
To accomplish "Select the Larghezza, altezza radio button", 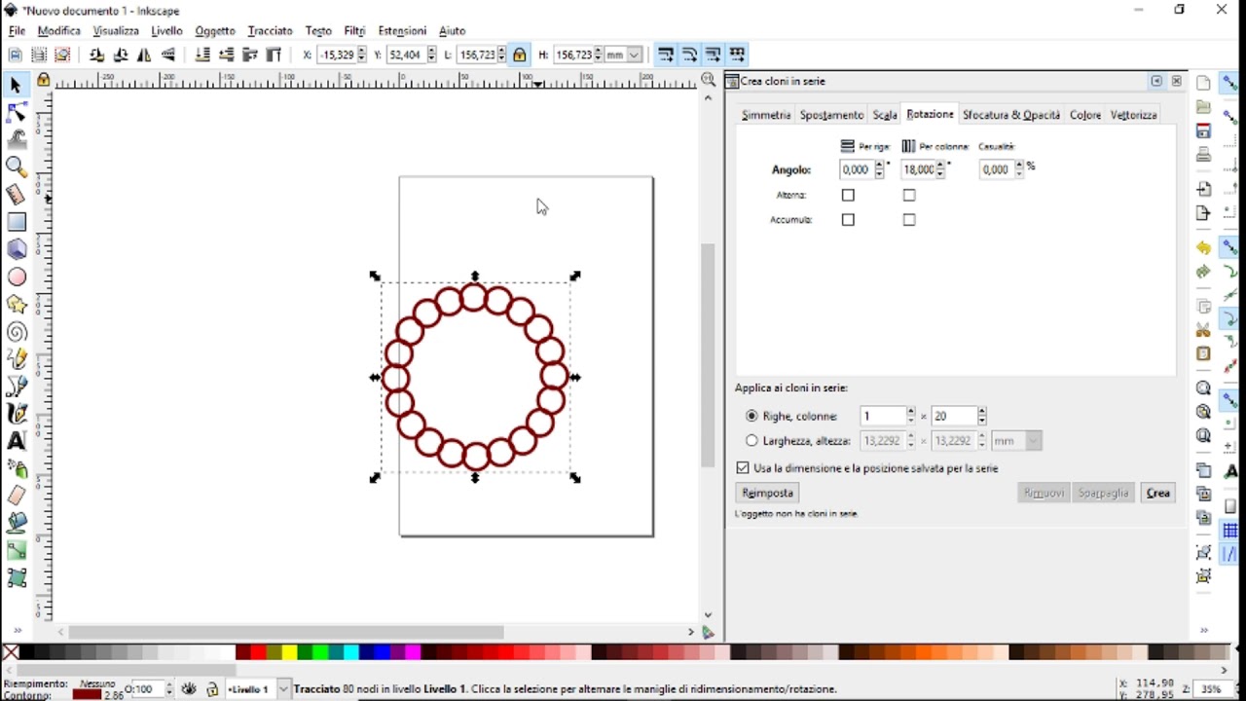I will pyautogui.click(x=751, y=441).
